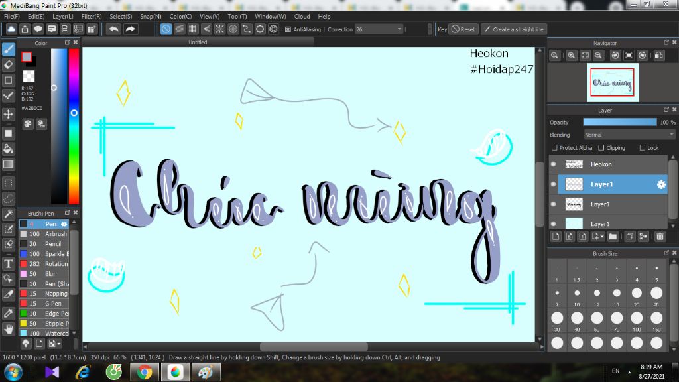This screenshot has width=679, height=382.
Task: Enable Protect Alpha checkbox
Action: (x=554, y=148)
